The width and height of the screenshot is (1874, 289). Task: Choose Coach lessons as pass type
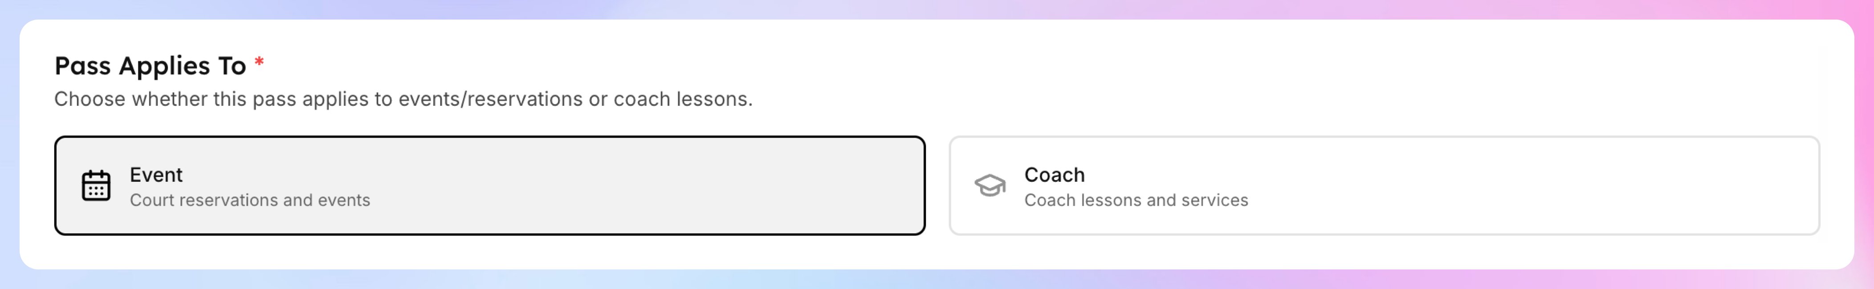pyautogui.click(x=1384, y=186)
